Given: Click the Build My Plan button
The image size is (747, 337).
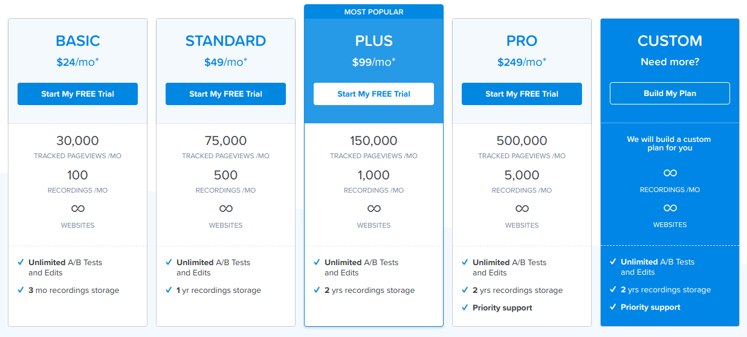Looking at the screenshot, I should (670, 94).
